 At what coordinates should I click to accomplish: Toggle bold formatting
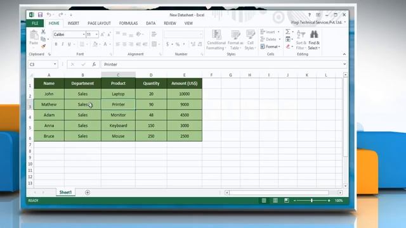pos(56,44)
